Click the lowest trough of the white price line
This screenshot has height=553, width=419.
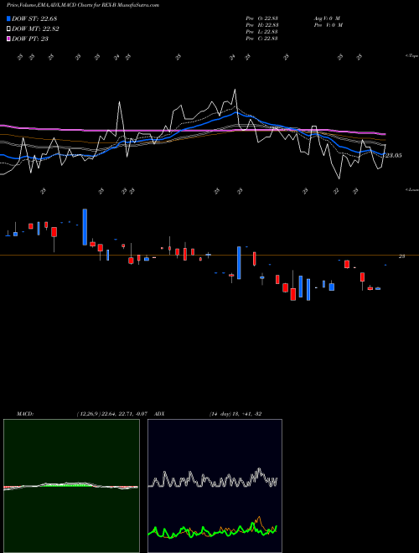(x=339, y=178)
